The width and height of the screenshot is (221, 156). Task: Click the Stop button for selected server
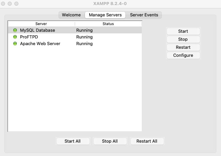click(183, 39)
